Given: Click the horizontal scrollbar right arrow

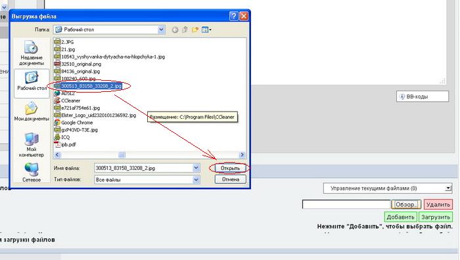Looking at the screenshot, I should [x=242, y=154].
